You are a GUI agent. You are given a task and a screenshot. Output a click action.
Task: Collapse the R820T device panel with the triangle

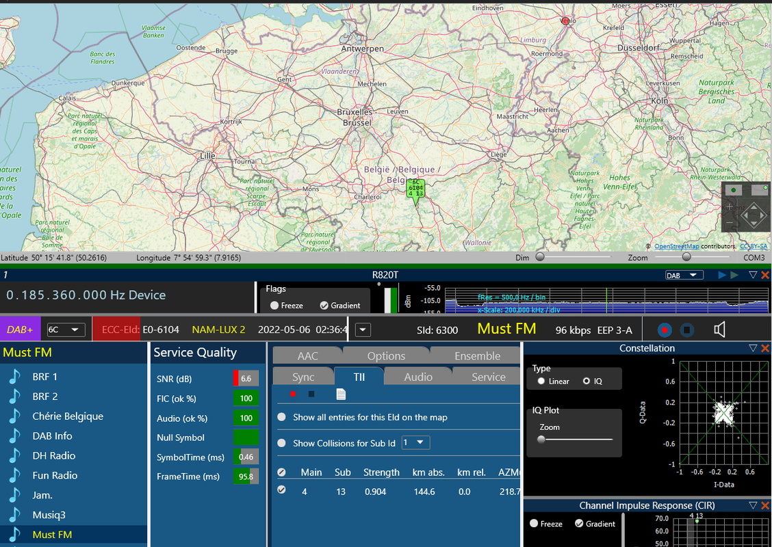pyautogui.click(x=753, y=275)
